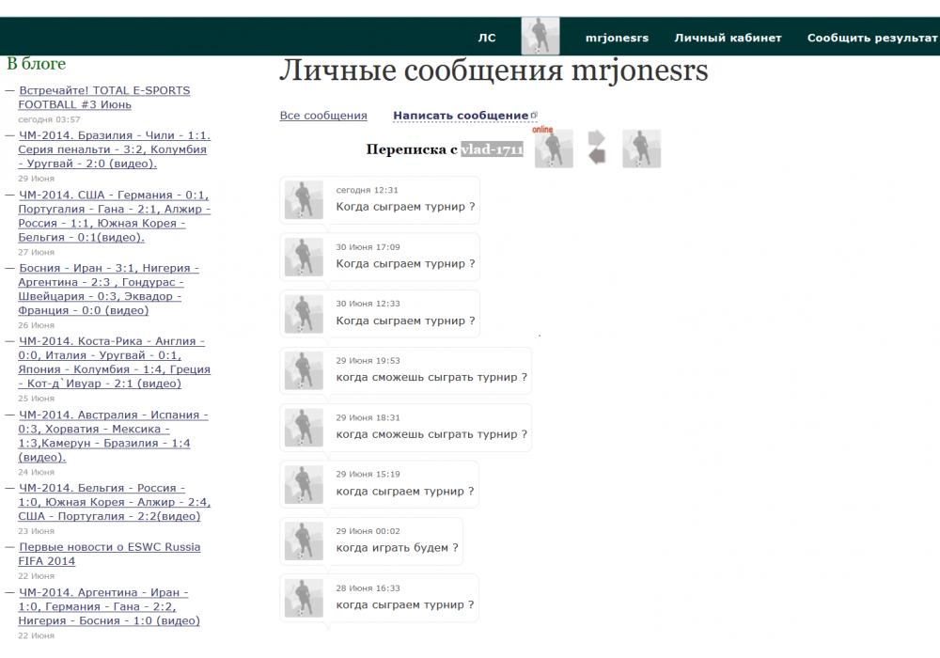Click avatar of 30 June 17:09 message
The image size is (940, 658).
[x=304, y=257]
